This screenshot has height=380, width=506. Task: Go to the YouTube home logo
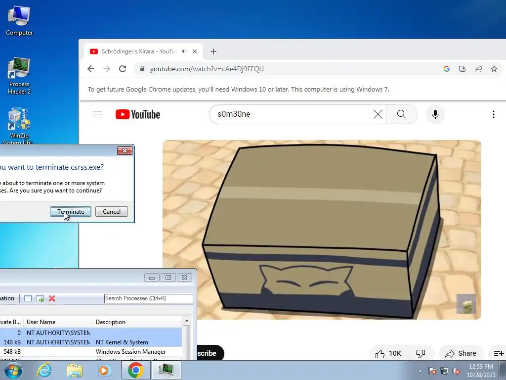138,114
